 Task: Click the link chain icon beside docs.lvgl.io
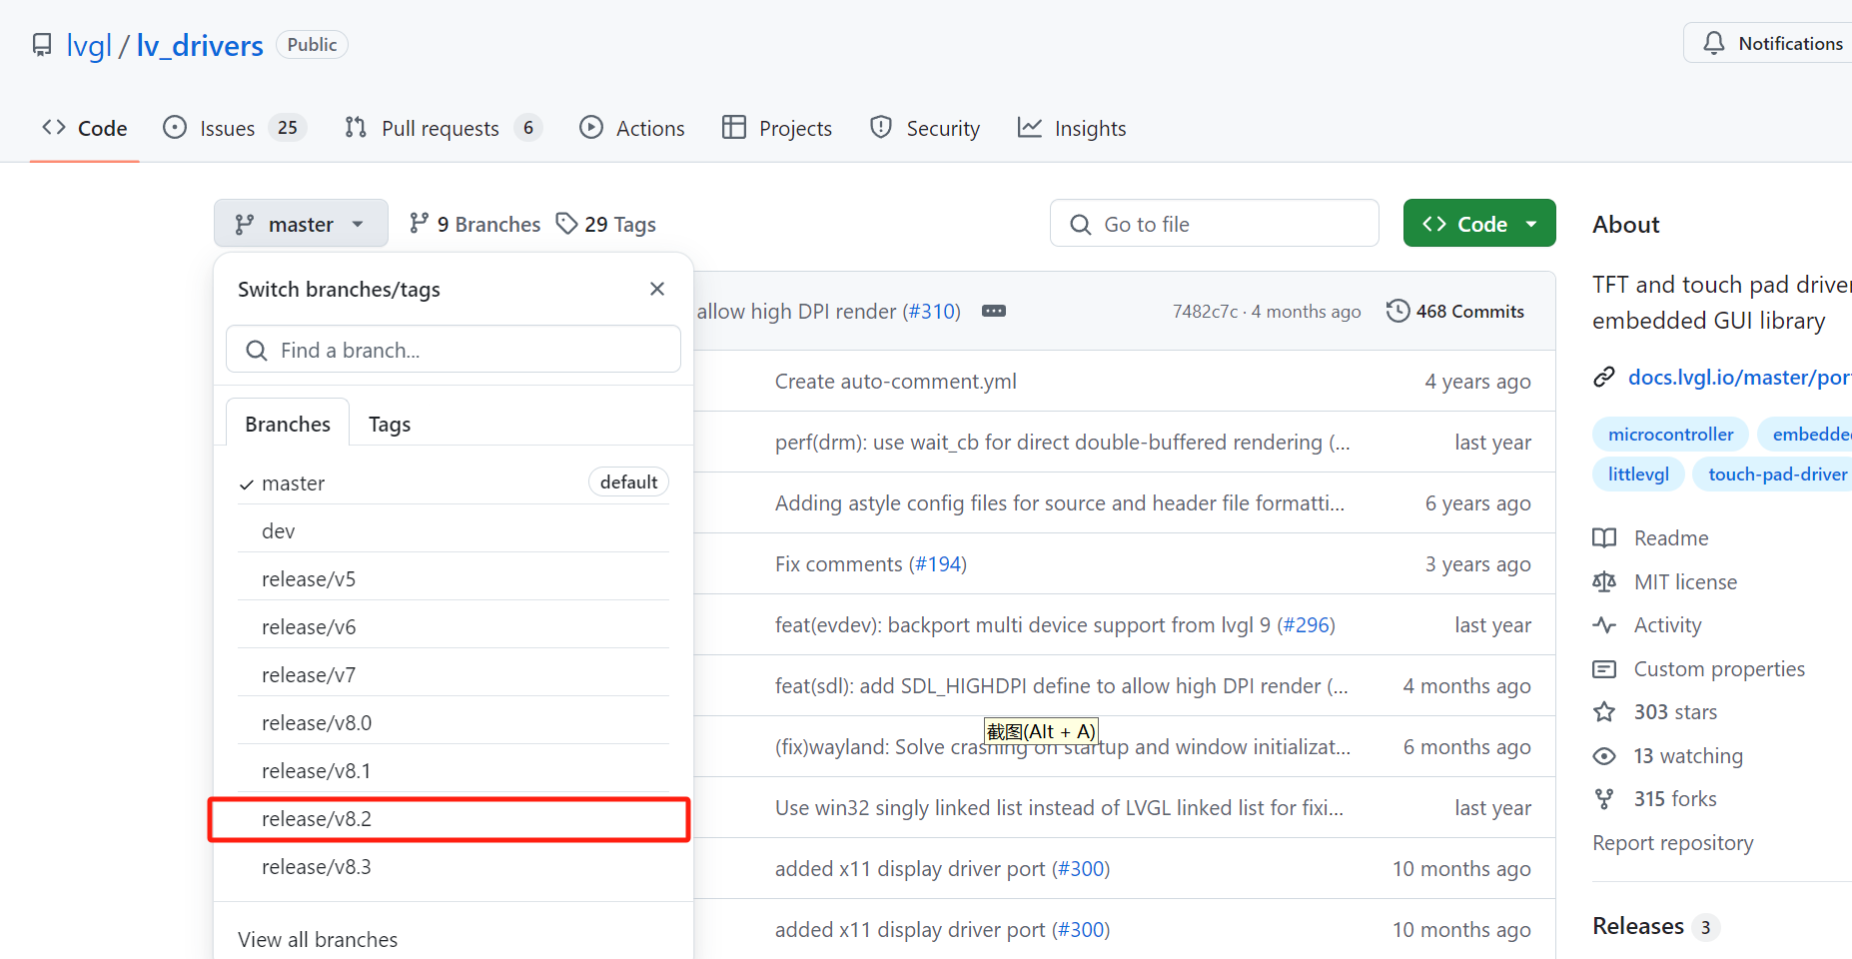pyautogui.click(x=1604, y=378)
